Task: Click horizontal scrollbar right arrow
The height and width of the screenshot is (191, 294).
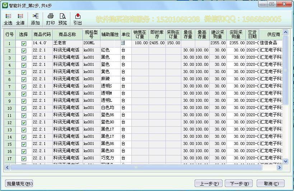Action: (279, 167)
